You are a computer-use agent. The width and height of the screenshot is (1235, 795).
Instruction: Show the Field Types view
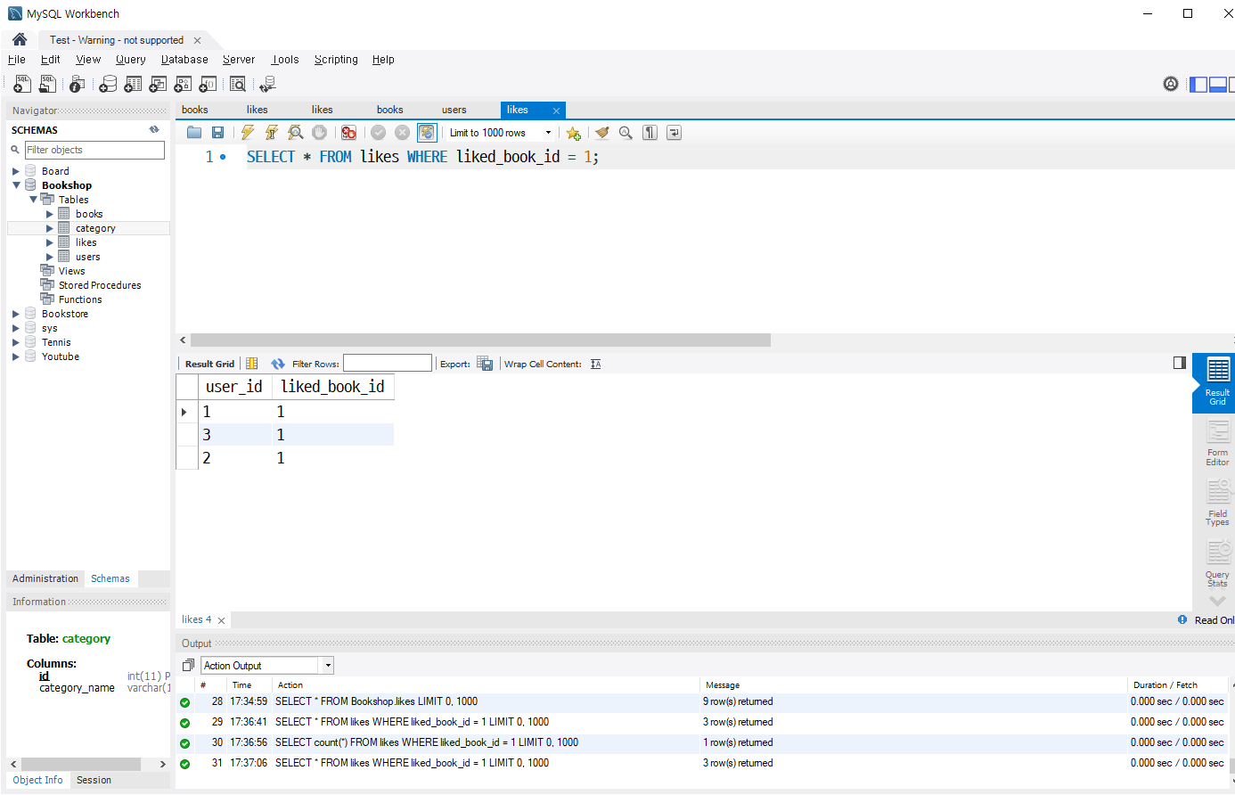point(1217,504)
